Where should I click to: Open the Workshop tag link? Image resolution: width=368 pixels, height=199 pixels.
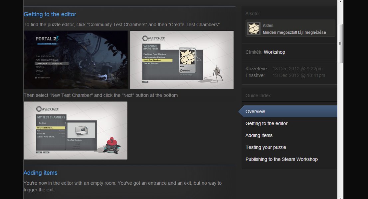[275, 52]
